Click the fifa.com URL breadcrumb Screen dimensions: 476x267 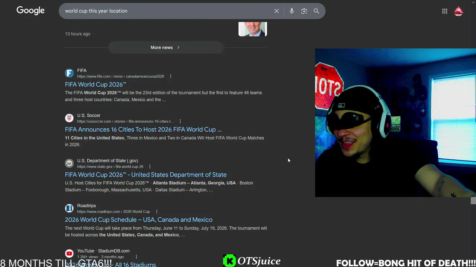(x=120, y=76)
